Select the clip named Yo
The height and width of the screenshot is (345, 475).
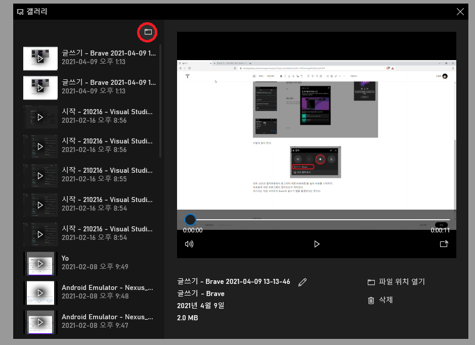coord(90,263)
